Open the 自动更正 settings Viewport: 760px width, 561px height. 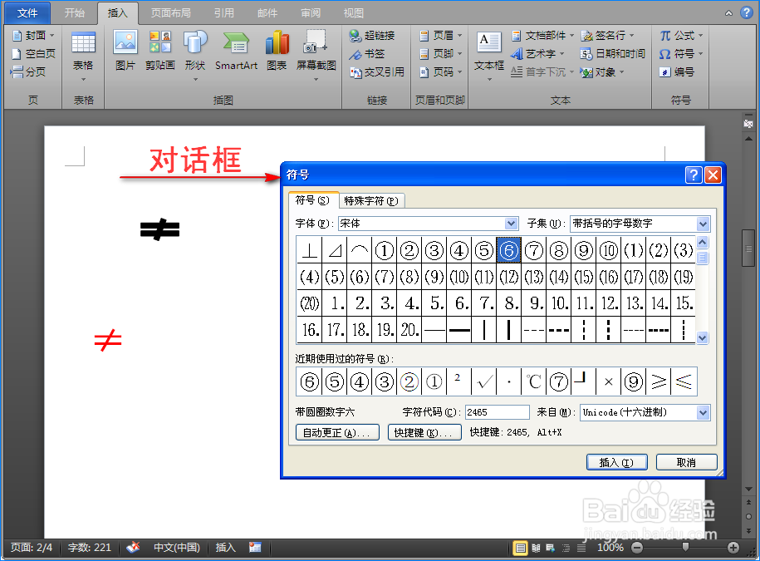[x=336, y=431]
